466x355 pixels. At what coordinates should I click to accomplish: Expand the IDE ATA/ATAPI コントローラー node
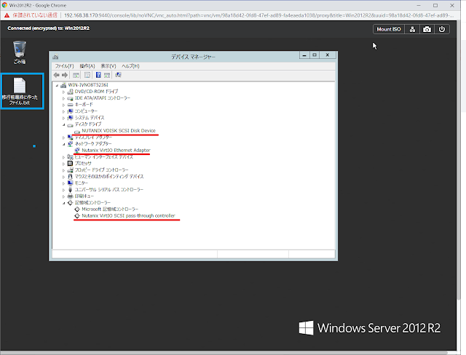[63, 98]
